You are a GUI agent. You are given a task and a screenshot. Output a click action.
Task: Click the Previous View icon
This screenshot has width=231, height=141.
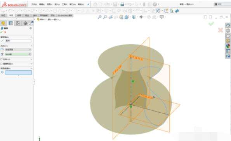click(x=111, y=17)
